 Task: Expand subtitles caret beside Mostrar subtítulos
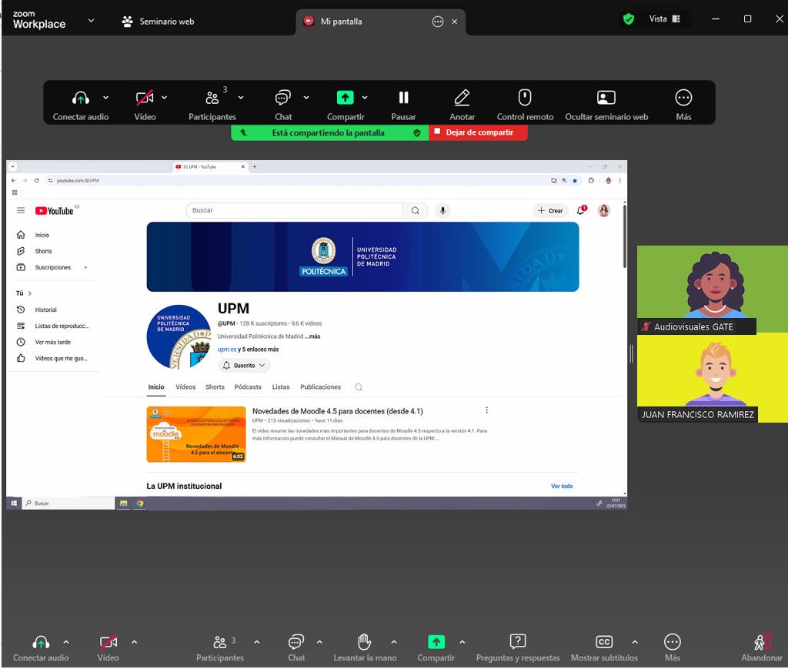[635, 642]
